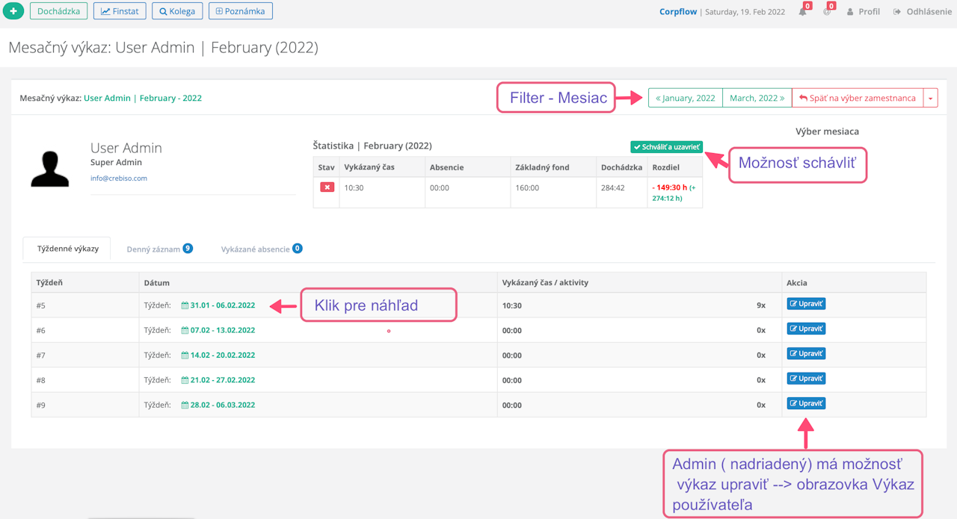Click Schváliť a uzavrieť approve button

point(666,147)
